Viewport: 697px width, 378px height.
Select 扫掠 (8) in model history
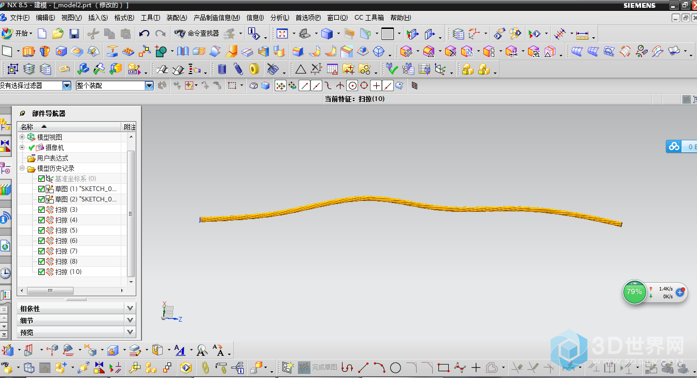tap(66, 261)
